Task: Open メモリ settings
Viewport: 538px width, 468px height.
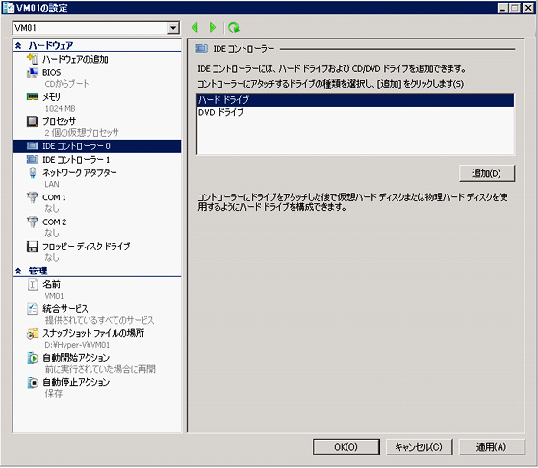Action: coord(51,97)
